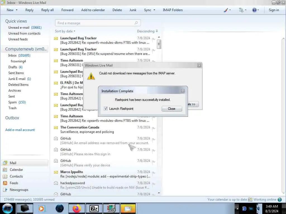This screenshot has height=214, width=286.
Task: Click message list scrollbar up arrow
Action: pyautogui.click(x=159, y=37)
